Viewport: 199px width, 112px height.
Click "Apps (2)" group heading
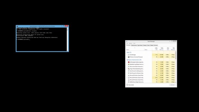pos(129,52)
